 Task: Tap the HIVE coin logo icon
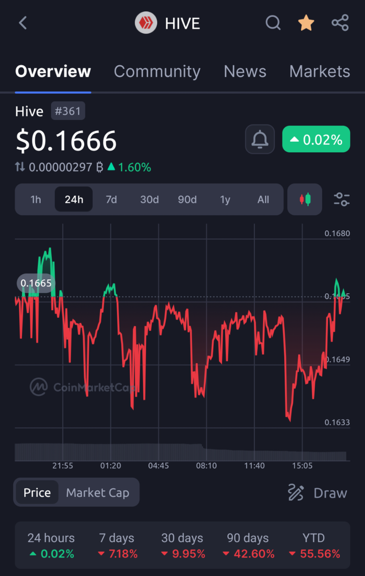coord(145,23)
